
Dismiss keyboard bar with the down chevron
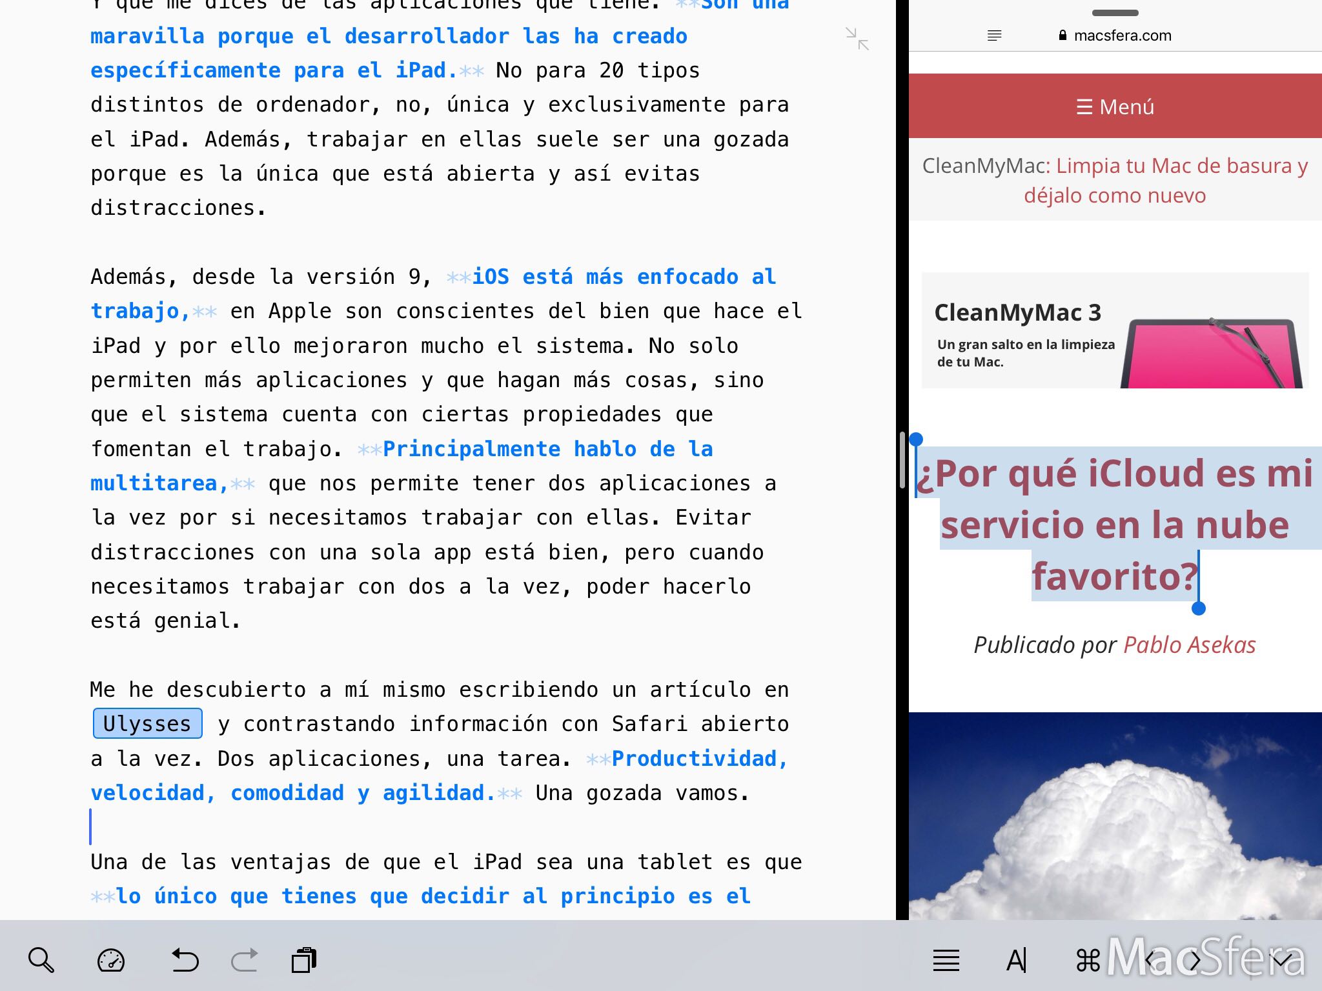pyautogui.click(x=1281, y=961)
